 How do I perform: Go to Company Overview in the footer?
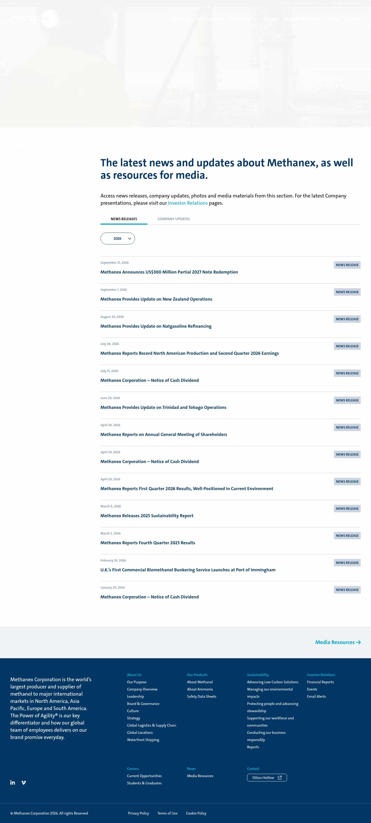[x=142, y=689]
